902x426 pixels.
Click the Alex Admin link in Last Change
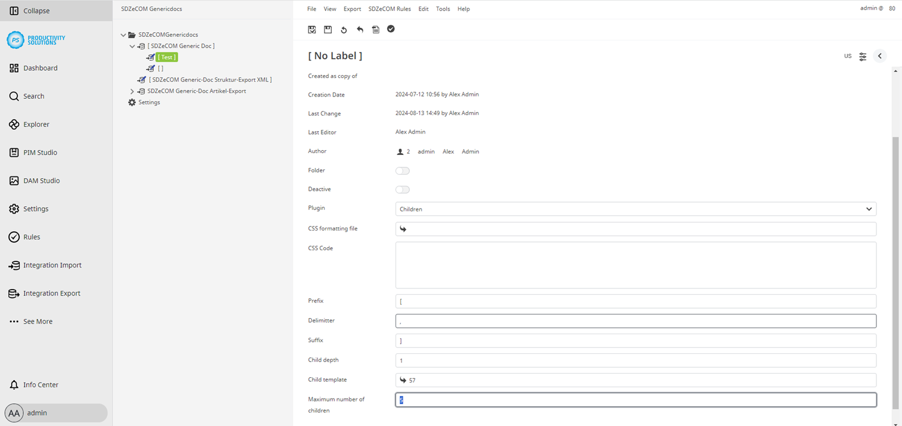point(464,113)
